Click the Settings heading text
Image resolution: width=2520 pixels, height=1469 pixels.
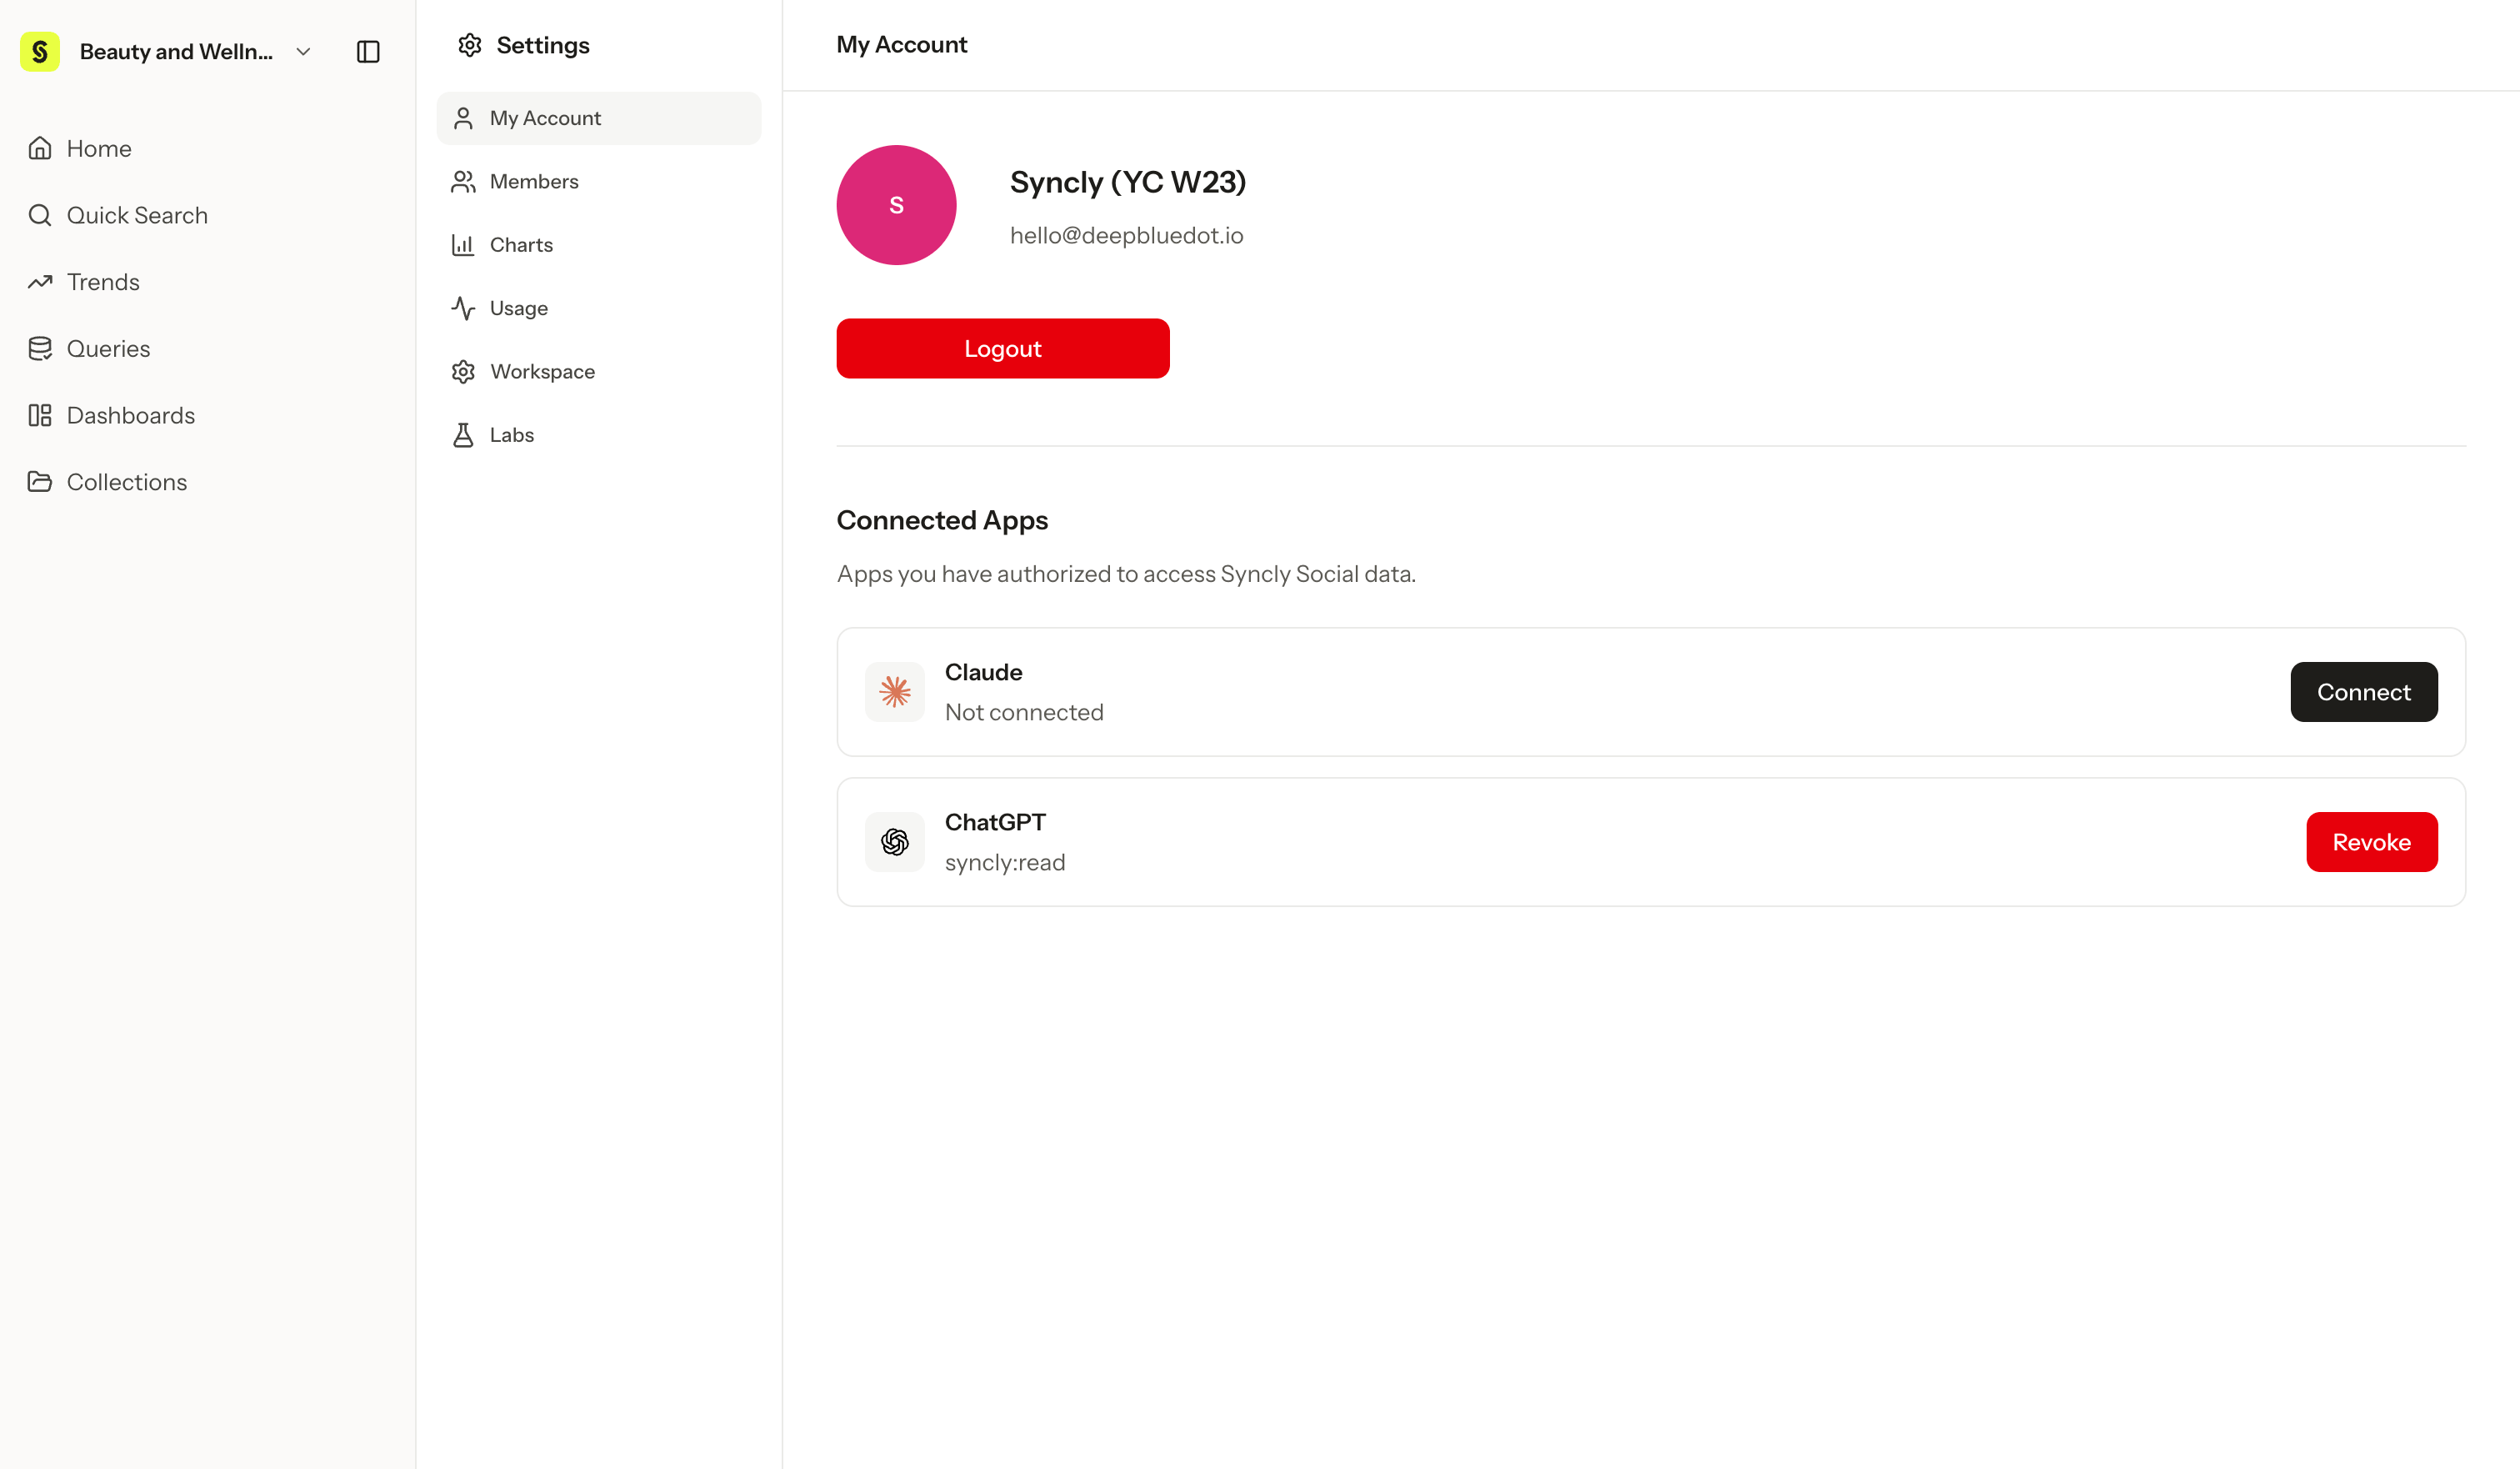coord(543,45)
